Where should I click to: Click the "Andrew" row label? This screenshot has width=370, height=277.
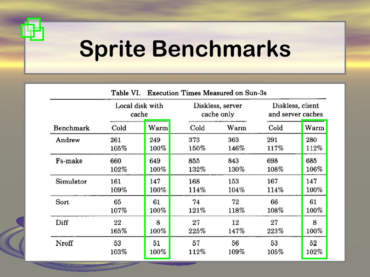[68, 140]
